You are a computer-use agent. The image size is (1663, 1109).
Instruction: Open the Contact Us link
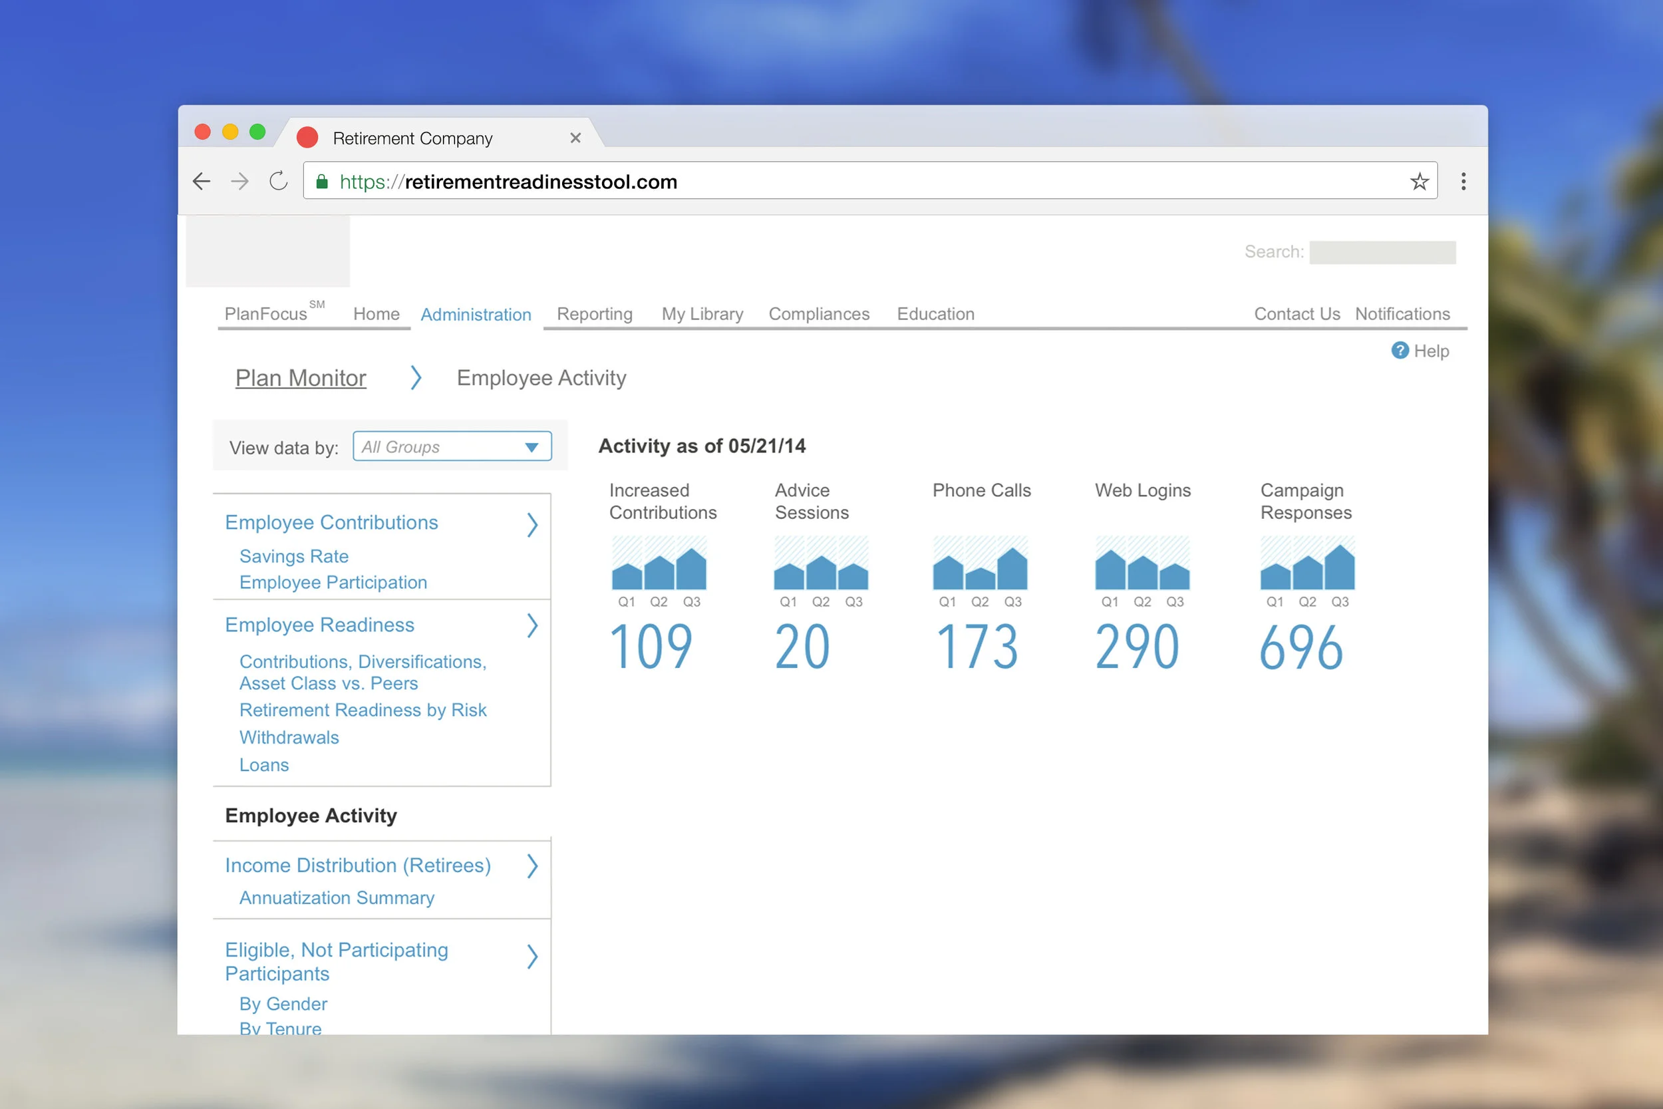click(1296, 314)
